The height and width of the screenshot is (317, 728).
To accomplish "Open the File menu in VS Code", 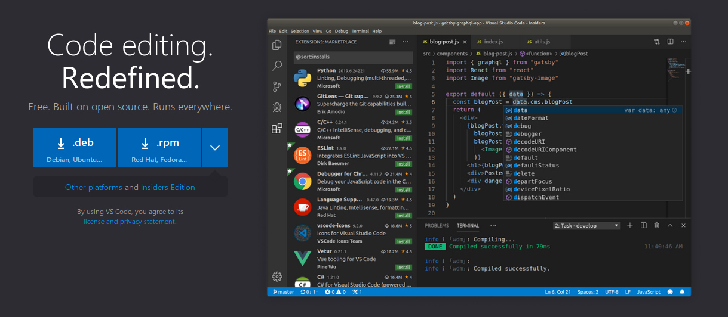I will [x=272, y=31].
